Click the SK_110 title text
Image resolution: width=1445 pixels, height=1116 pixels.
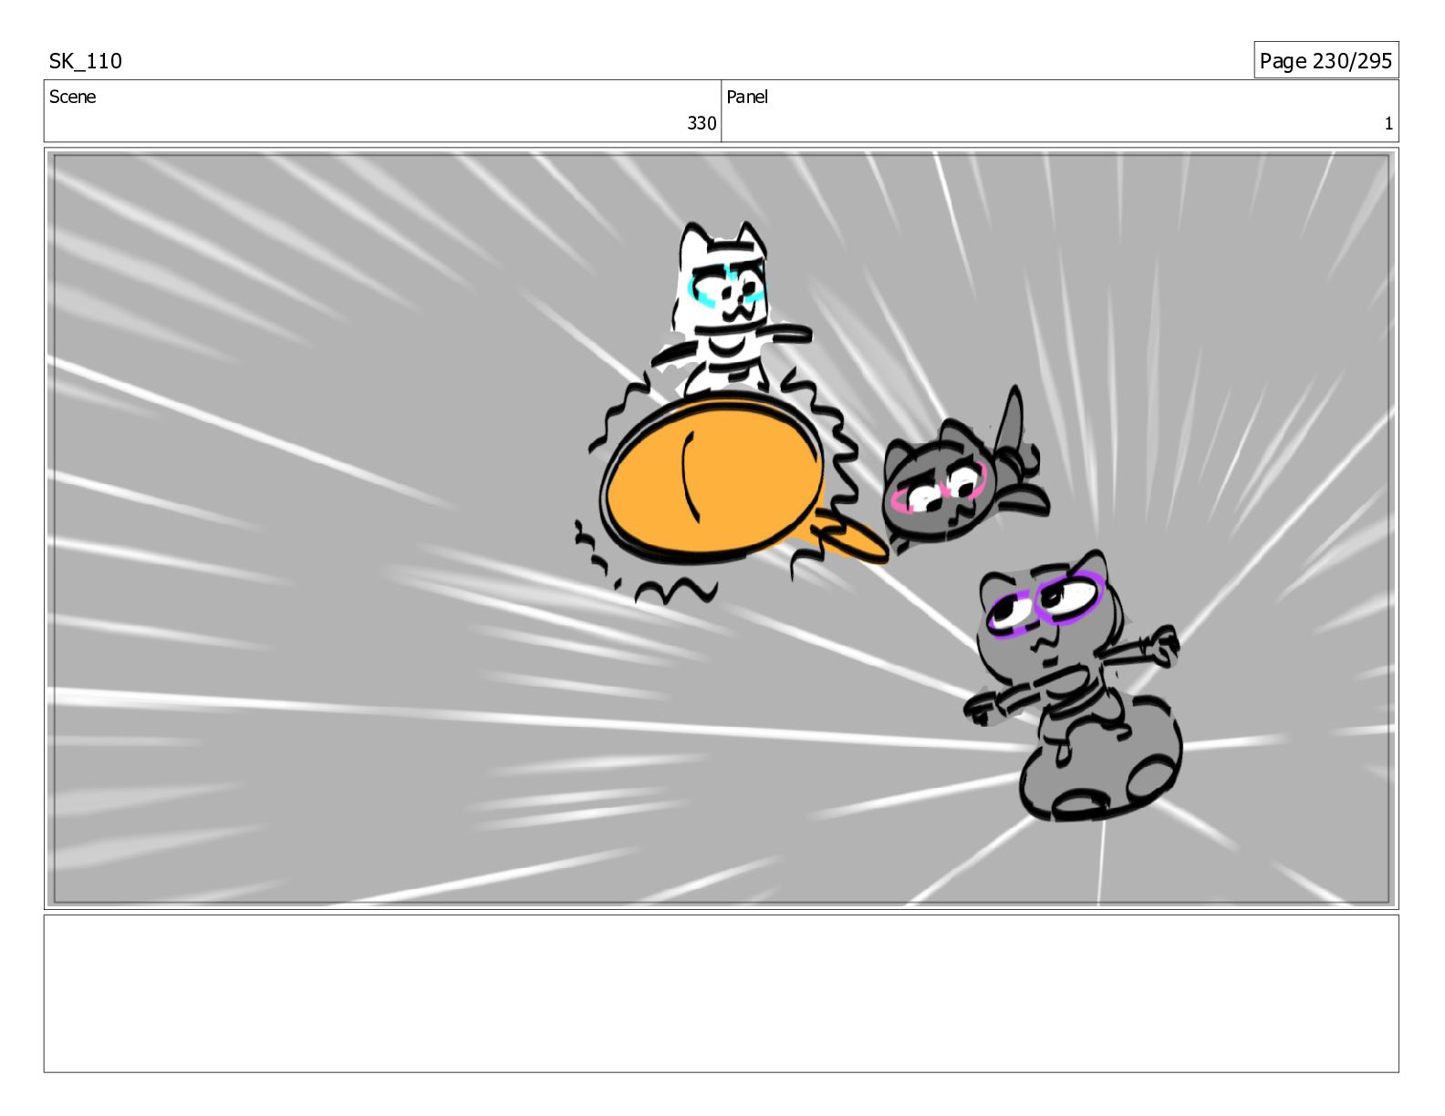[x=86, y=61]
